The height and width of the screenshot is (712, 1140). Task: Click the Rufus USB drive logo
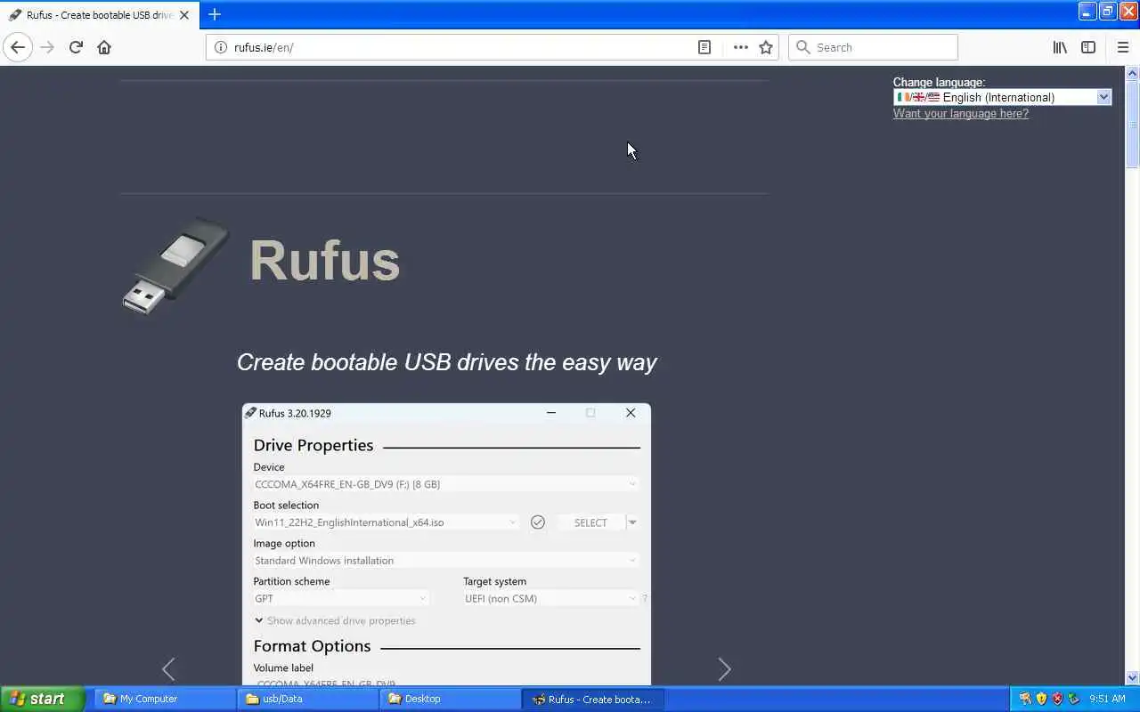coord(176,265)
